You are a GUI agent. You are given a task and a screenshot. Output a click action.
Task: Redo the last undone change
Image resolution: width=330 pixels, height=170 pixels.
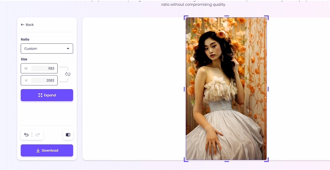tap(38, 135)
